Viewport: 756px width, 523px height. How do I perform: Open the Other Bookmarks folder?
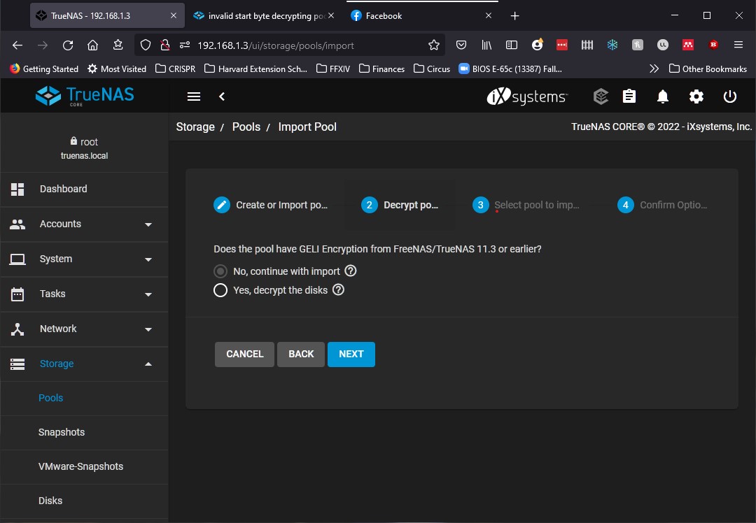(x=708, y=69)
